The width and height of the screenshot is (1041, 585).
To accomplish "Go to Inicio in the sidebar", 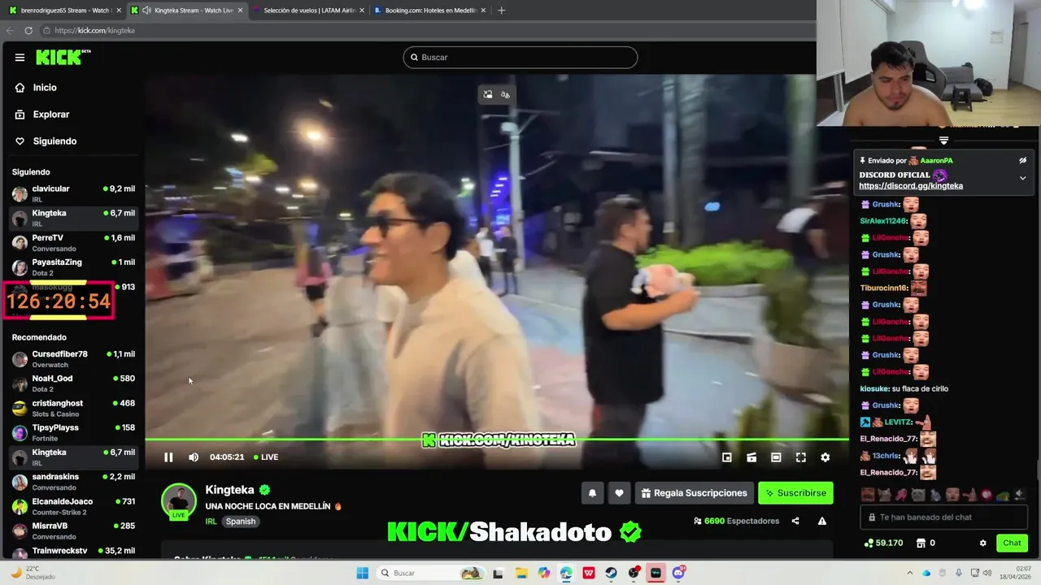I will (x=45, y=88).
